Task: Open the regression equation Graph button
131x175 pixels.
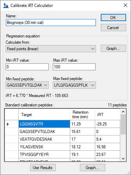Action: click(x=113, y=49)
